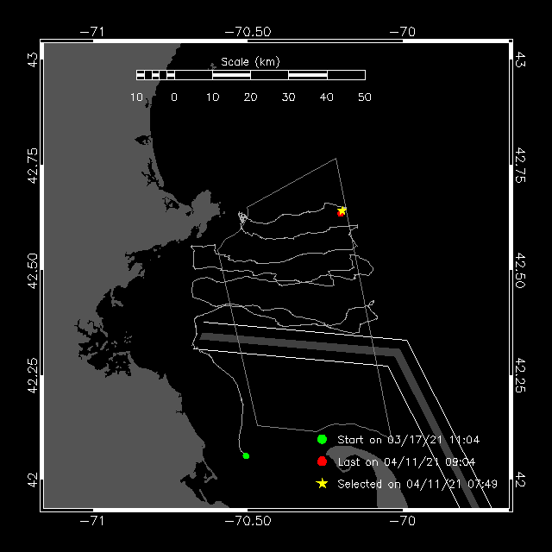This screenshot has height=552, width=552.
Task: Click the red legend dot beside Last
Action: [322, 461]
